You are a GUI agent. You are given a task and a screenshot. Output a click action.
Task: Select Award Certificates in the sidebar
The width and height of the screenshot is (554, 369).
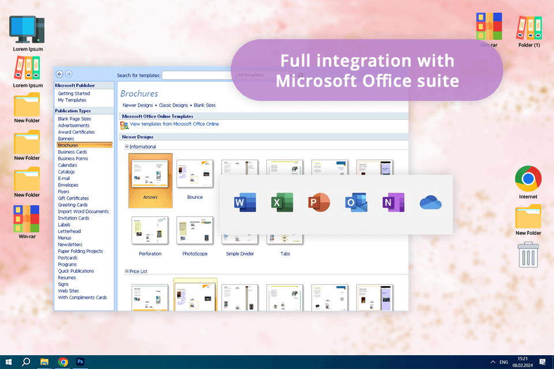76,132
